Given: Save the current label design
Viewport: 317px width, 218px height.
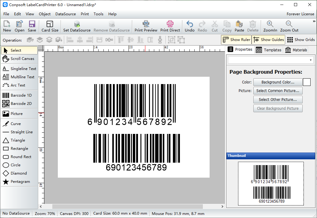Looking at the screenshot, I should [32, 26].
